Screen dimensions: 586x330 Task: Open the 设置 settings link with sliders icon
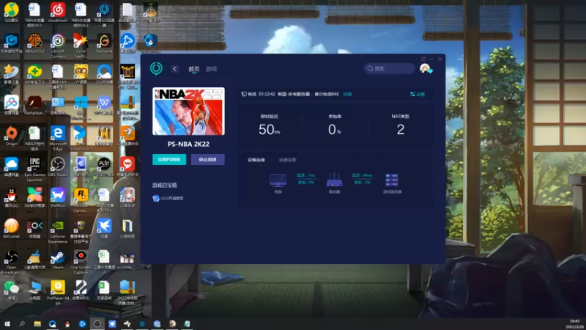(x=418, y=95)
